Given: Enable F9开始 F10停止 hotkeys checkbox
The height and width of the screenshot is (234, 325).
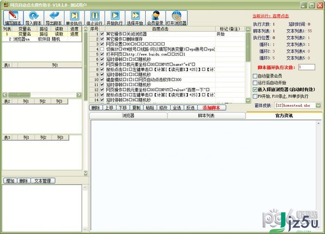Looking at the screenshot, I should pos(255,96).
